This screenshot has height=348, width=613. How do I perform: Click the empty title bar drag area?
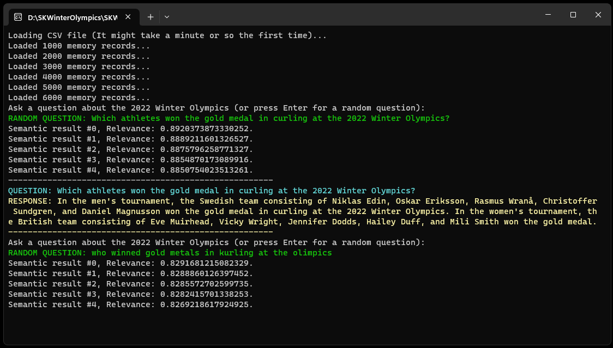point(354,15)
